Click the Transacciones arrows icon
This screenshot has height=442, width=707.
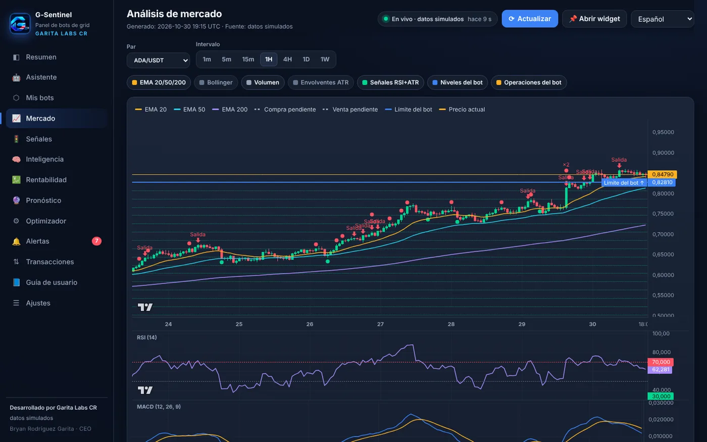coord(16,262)
